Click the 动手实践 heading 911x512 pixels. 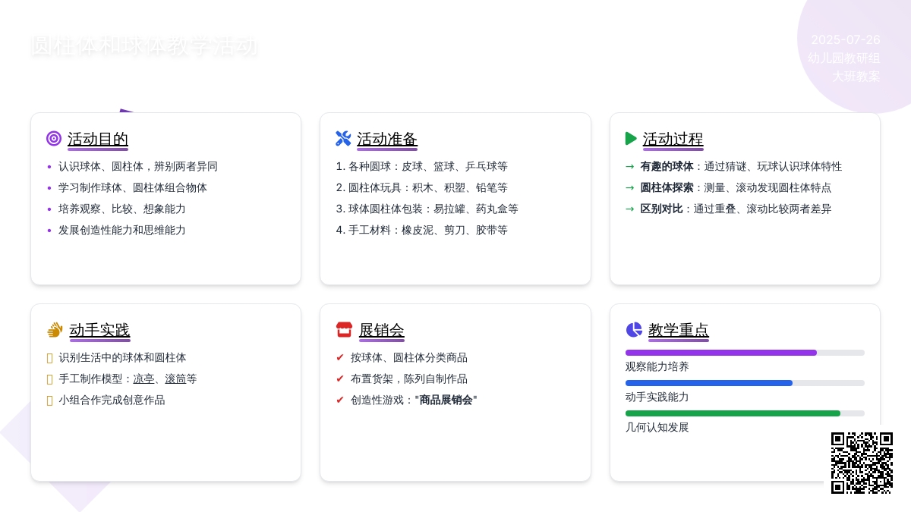(x=99, y=331)
